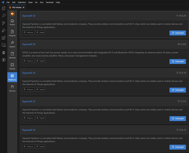189x153 pixels.
Task: Open the PlatformIO alien head icon in activity bar
Action: tap(4, 53)
